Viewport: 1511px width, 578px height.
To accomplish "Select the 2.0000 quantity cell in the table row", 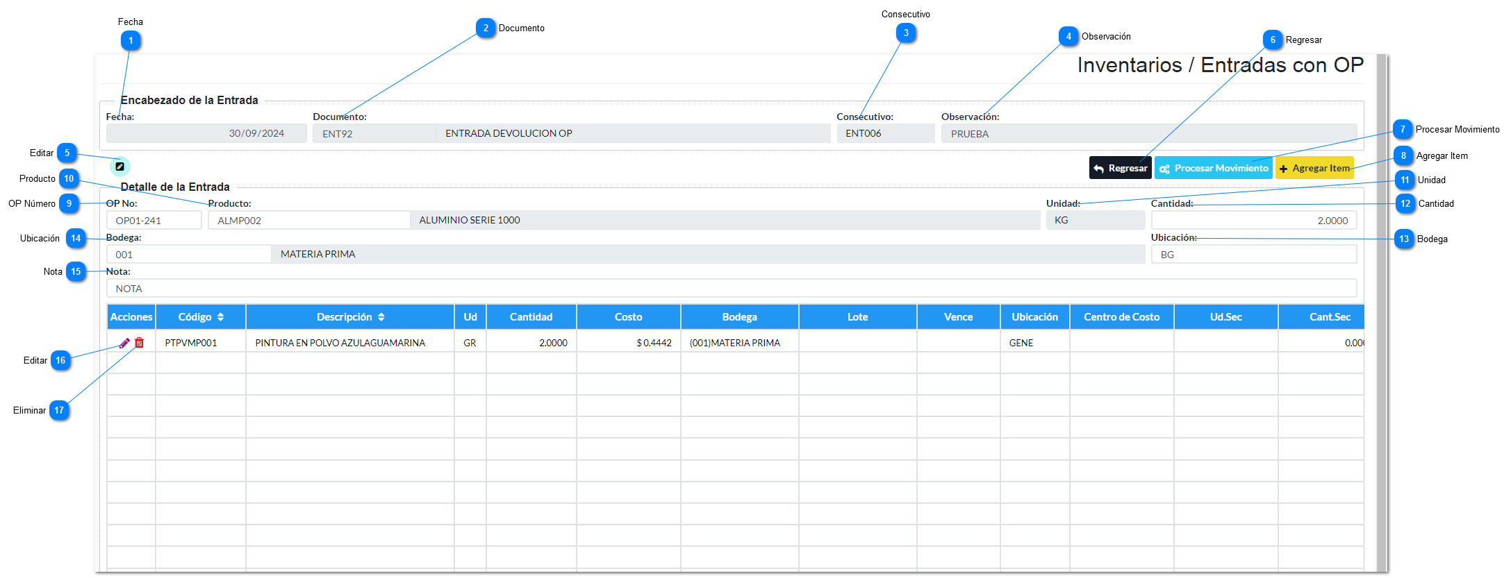I will [x=531, y=343].
